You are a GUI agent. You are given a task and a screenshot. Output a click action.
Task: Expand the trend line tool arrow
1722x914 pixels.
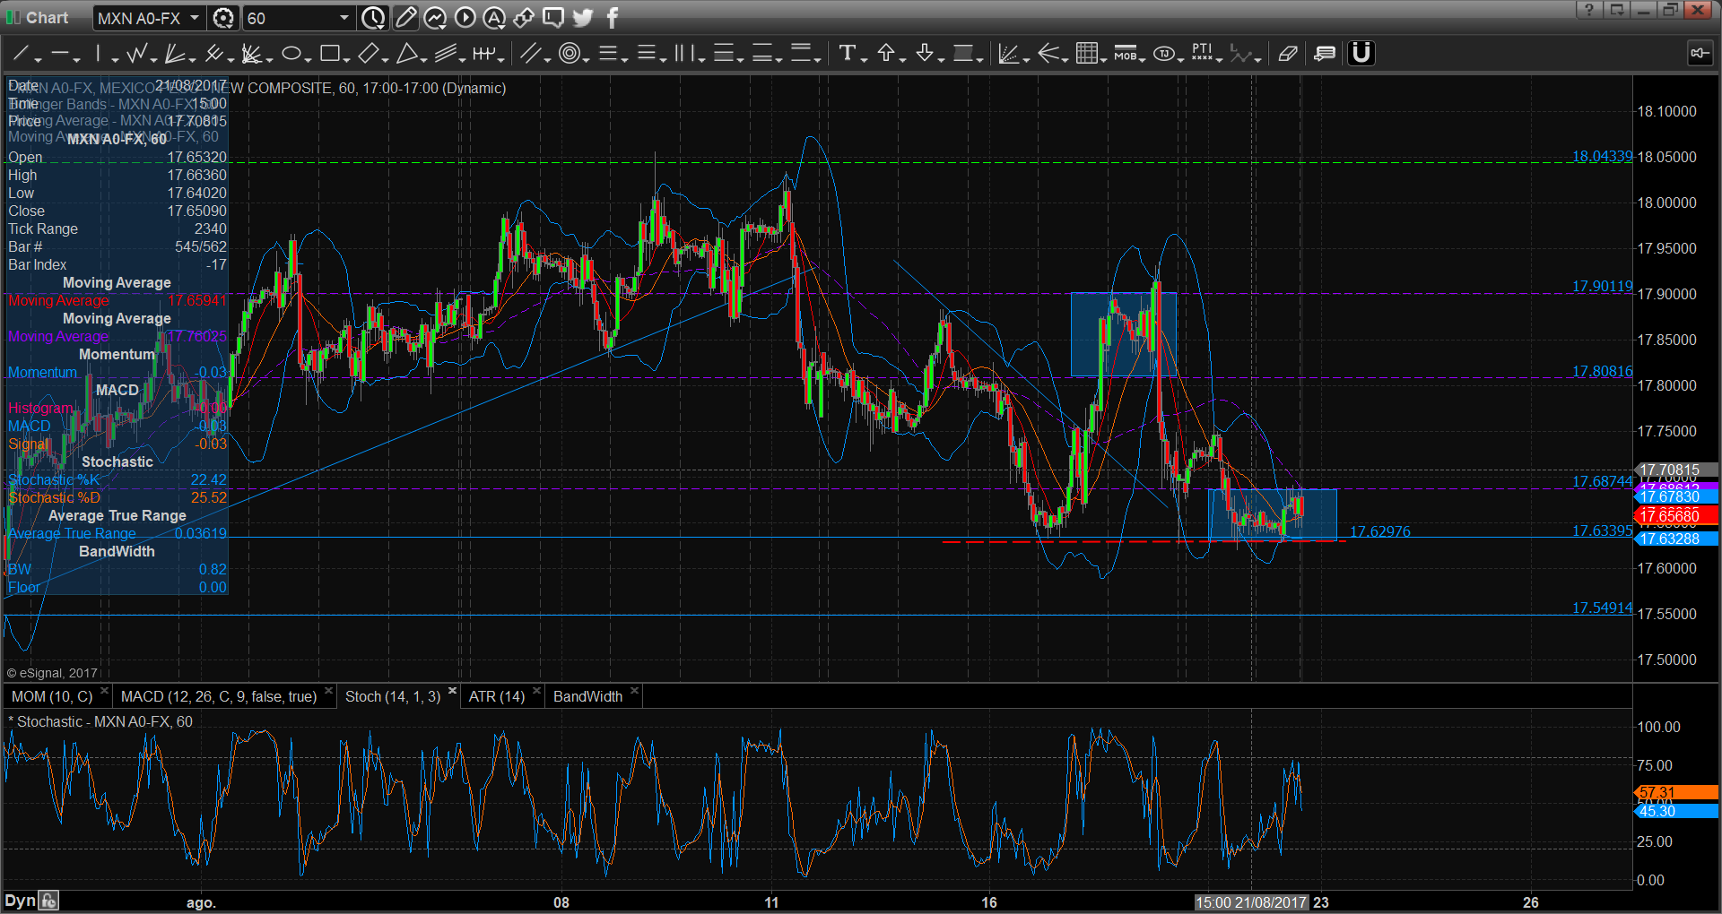39,59
